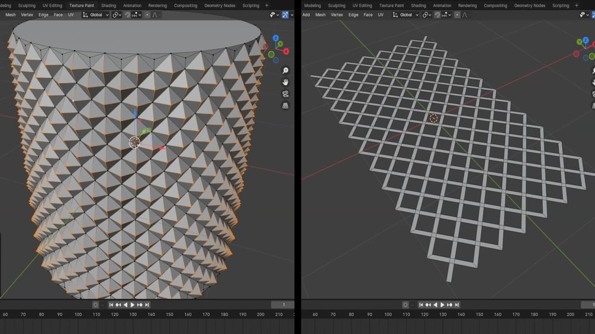Click frame 100 on left timeline ruler

point(78,314)
